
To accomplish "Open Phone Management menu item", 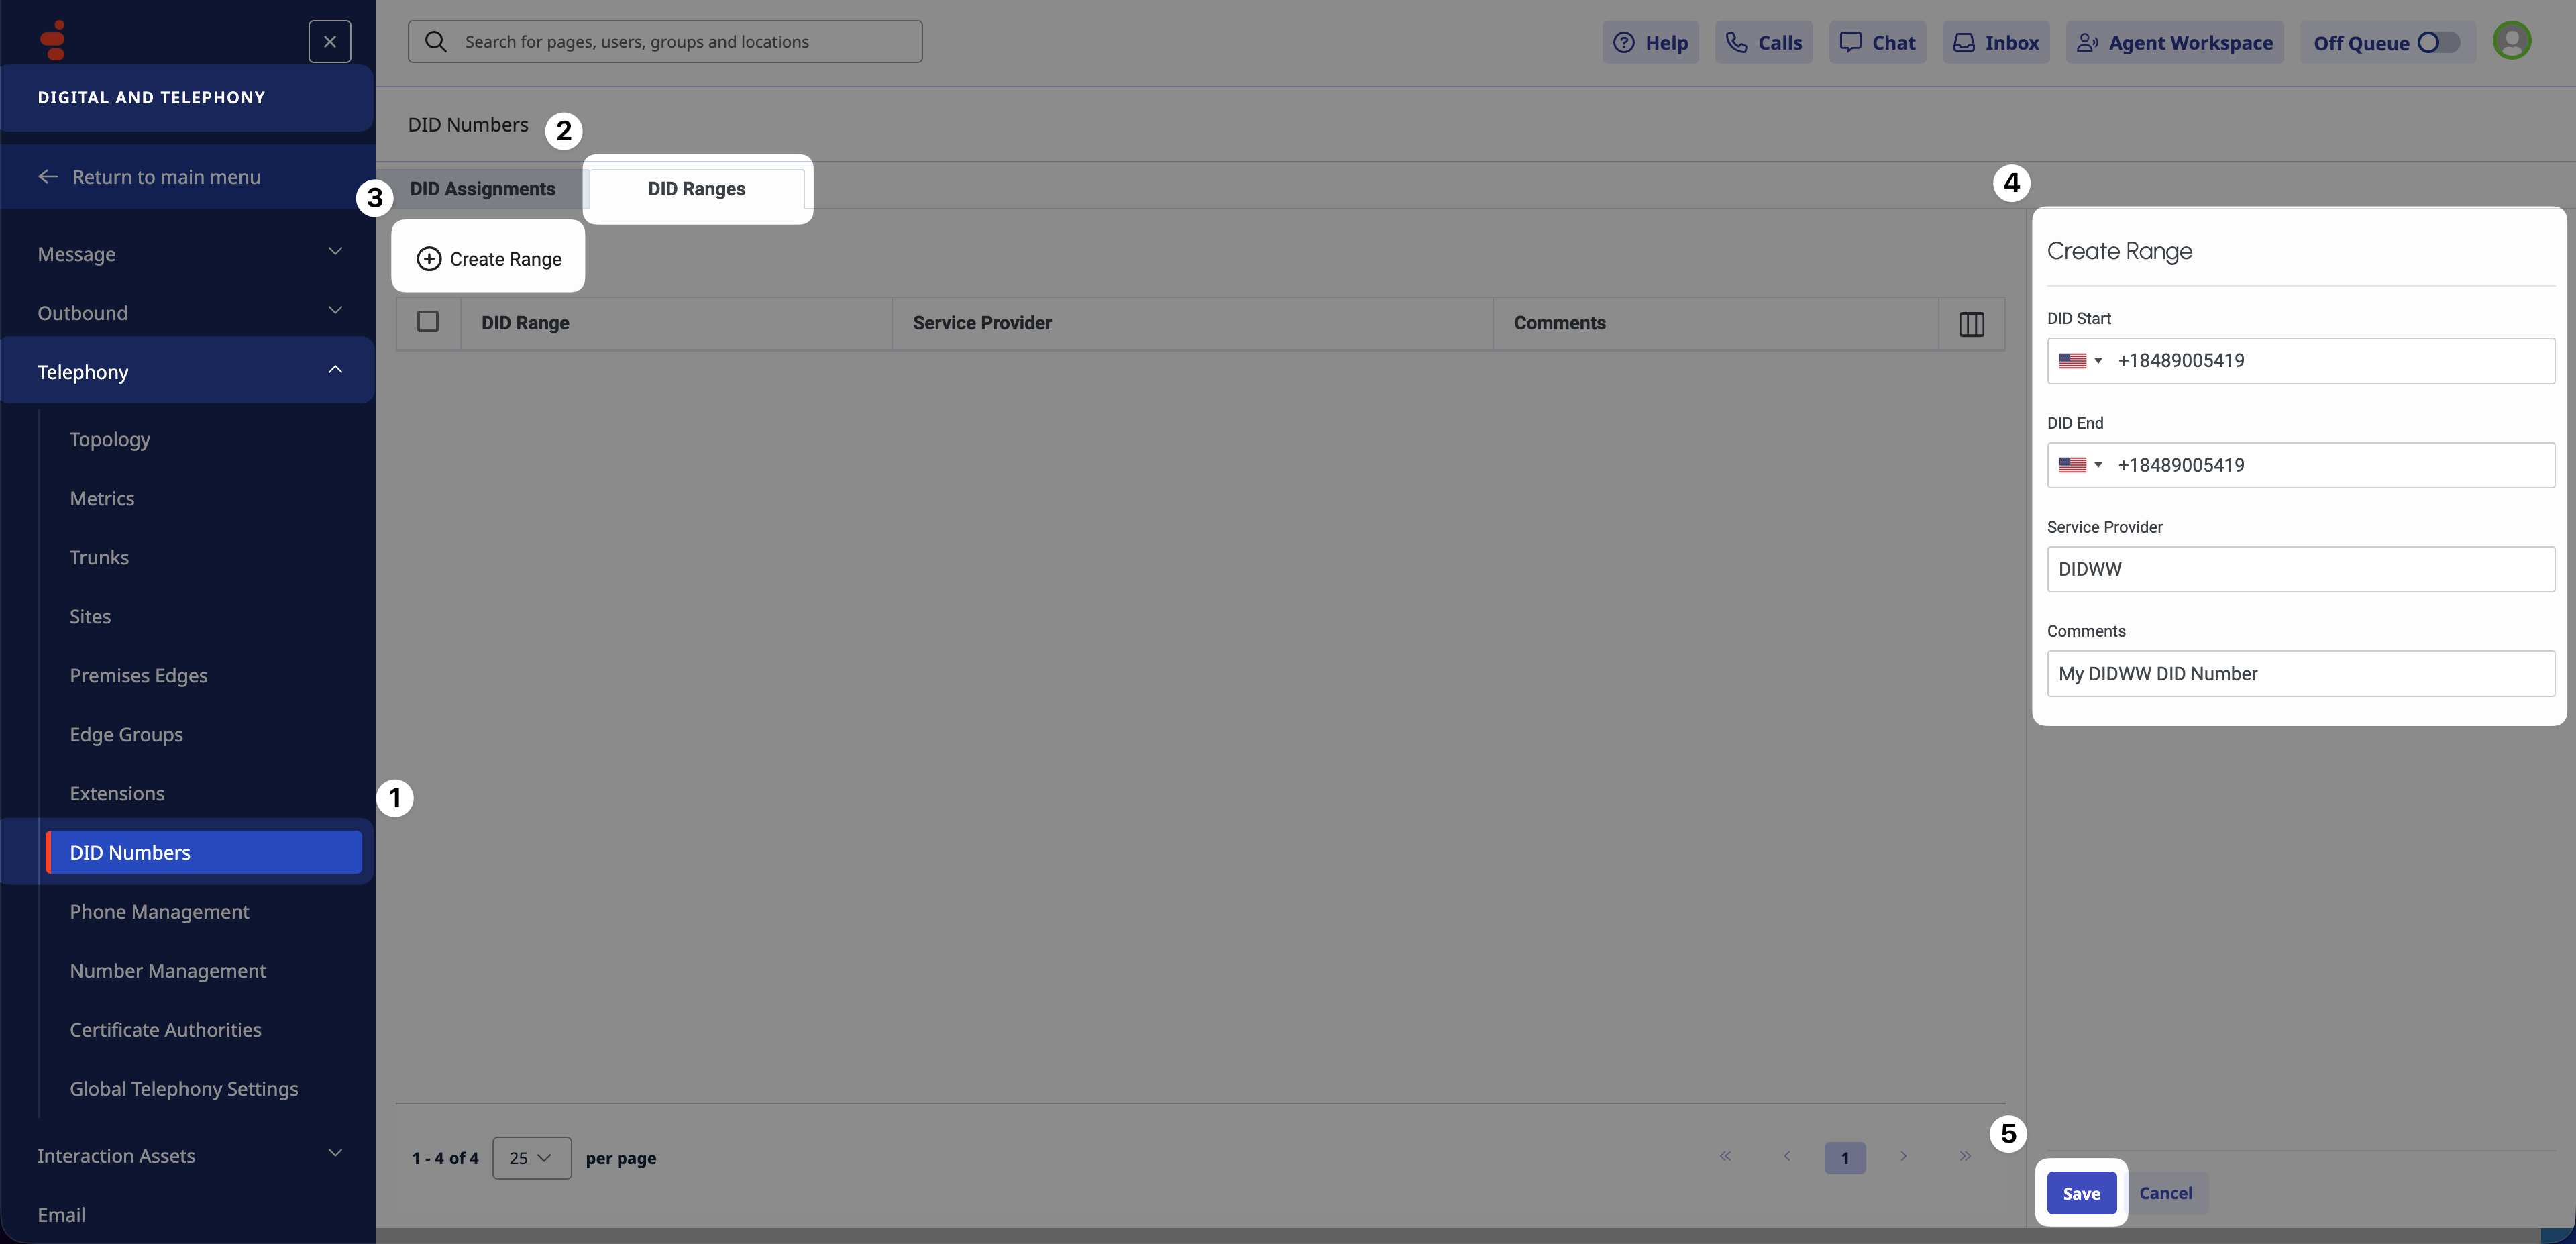I will coord(159,912).
